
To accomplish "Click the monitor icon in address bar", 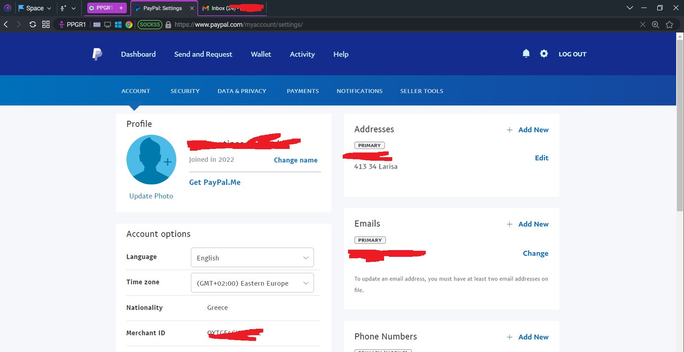I will click(x=107, y=25).
